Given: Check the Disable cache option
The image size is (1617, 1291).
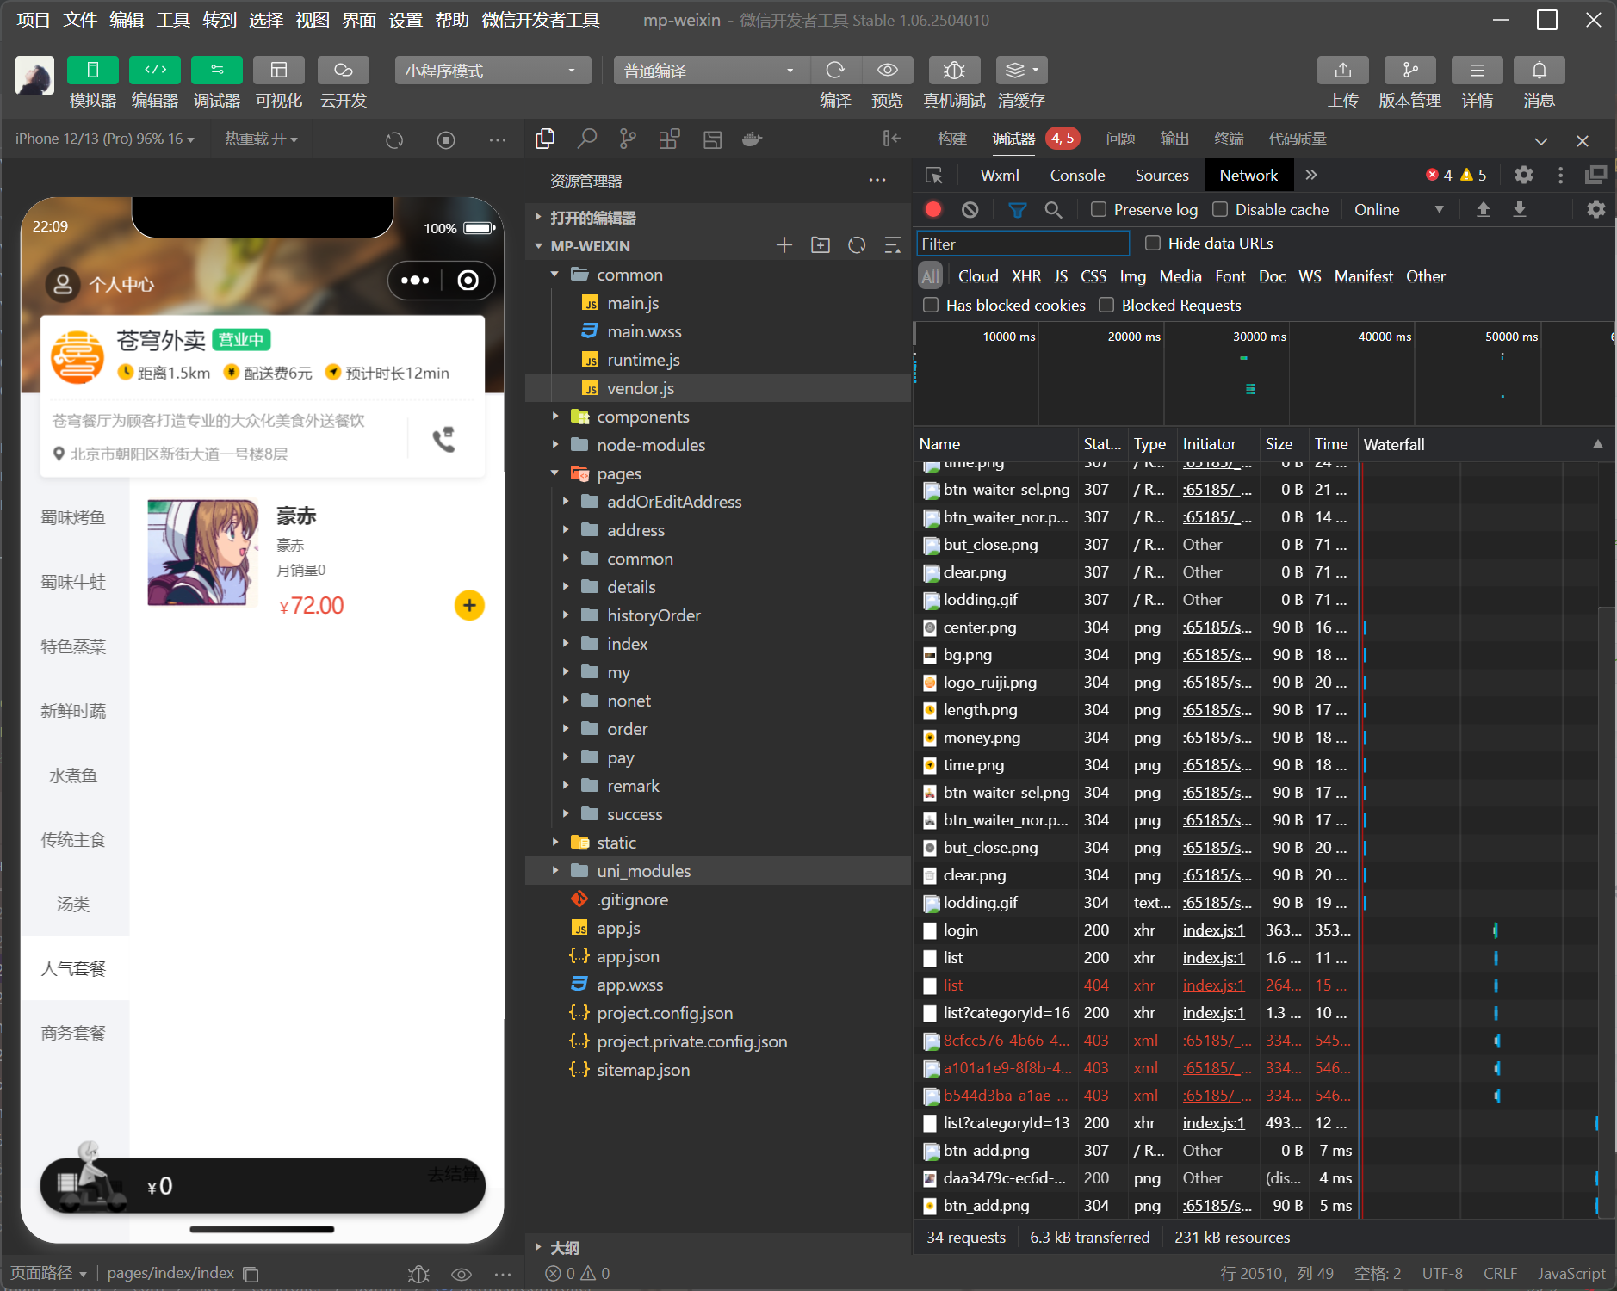Looking at the screenshot, I should pos(1220,210).
